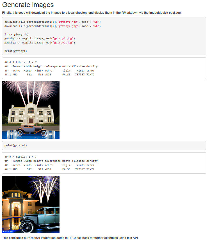Open the second image with the teal vintage car
Image resolution: width=208 pixels, height=240 pixels.
tap(31, 204)
